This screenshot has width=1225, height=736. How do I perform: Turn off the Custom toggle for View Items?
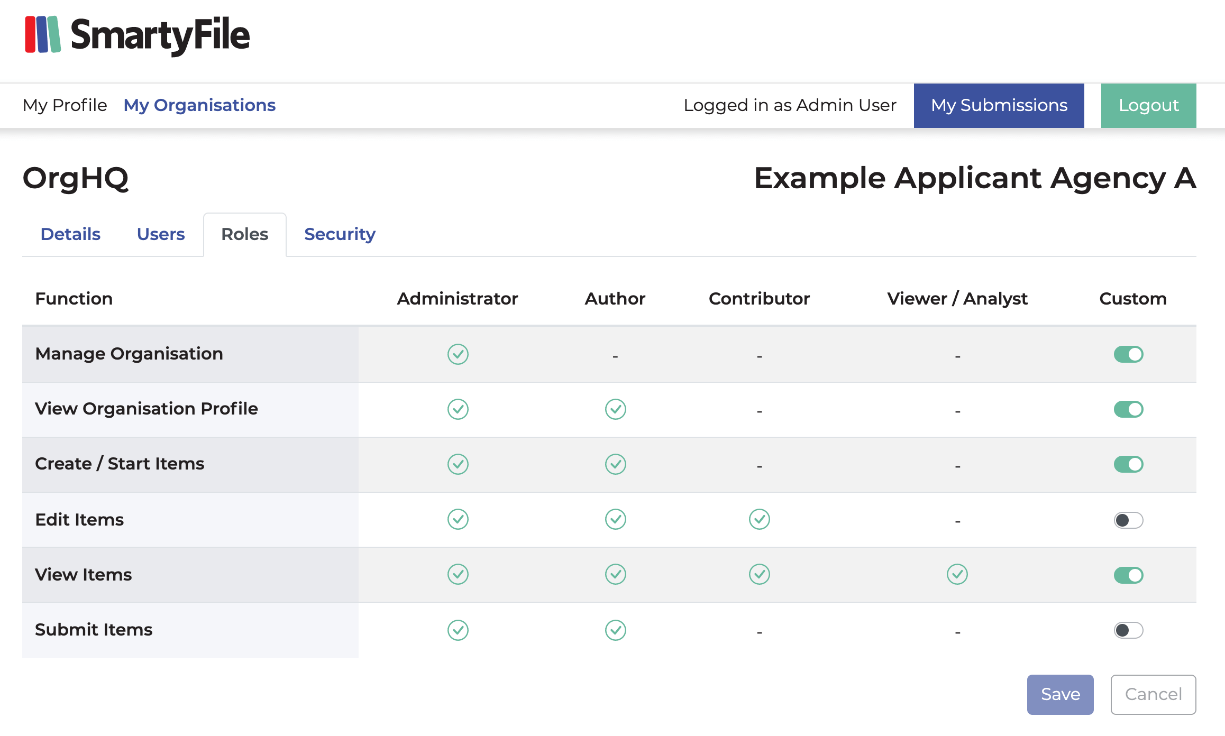[x=1128, y=575]
